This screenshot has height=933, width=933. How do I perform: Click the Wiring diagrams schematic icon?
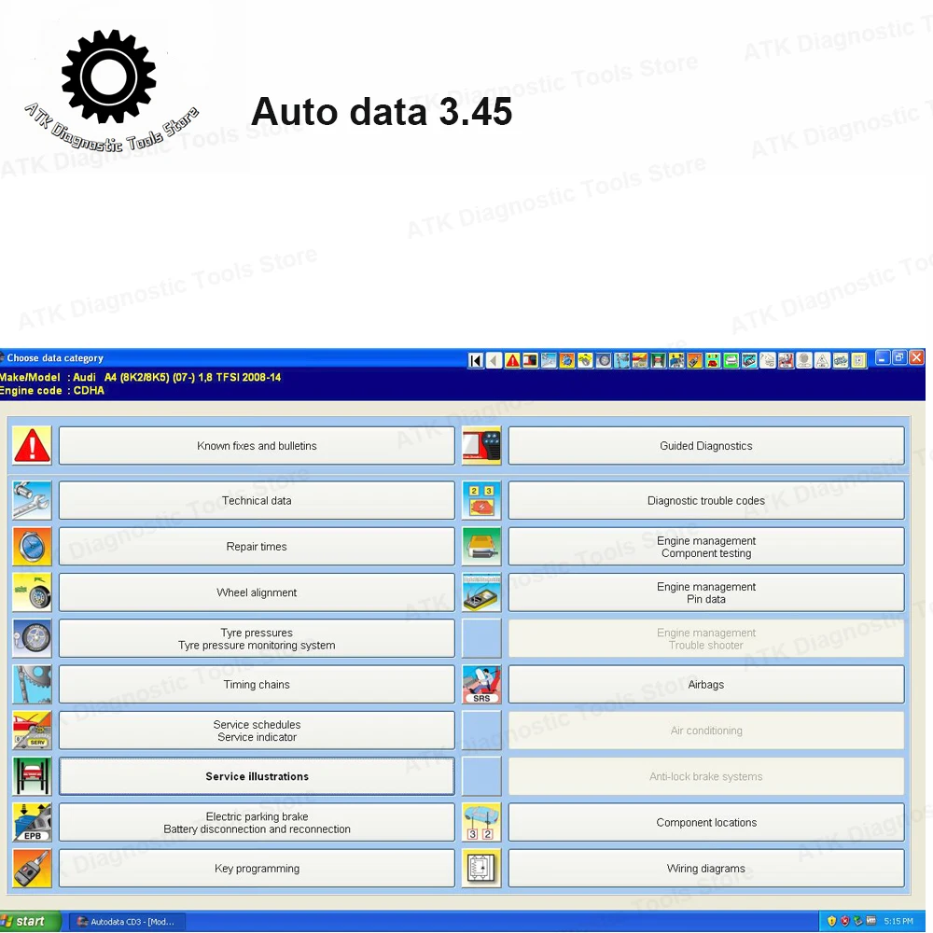pos(481,869)
